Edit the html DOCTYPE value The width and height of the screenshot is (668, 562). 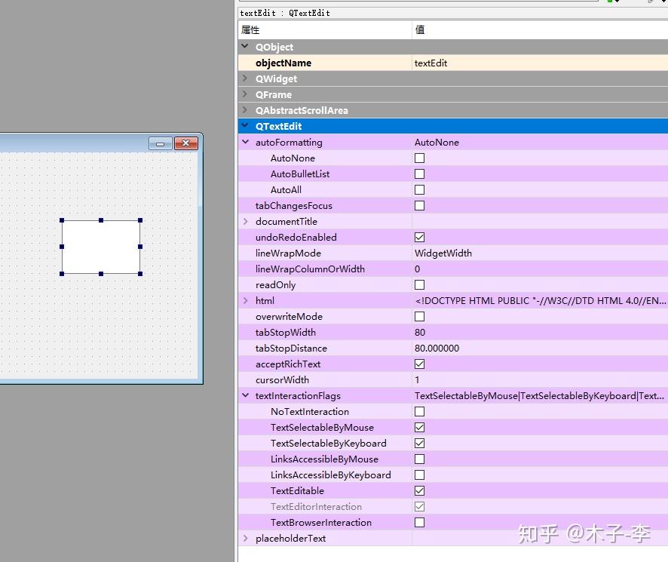540,301
